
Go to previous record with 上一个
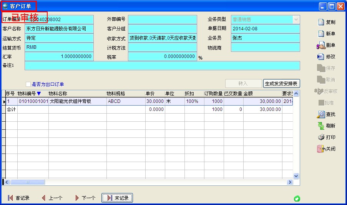point(52,198)
